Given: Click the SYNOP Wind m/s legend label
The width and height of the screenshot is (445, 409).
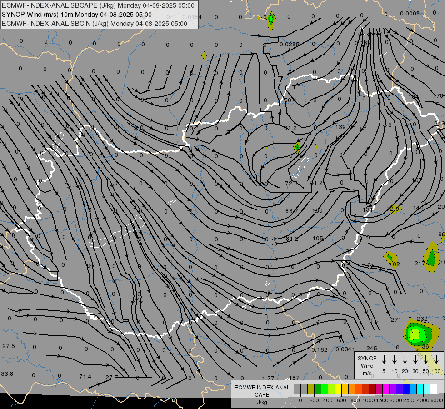Looking at the screenshot, I should click(x=367, y=365).
